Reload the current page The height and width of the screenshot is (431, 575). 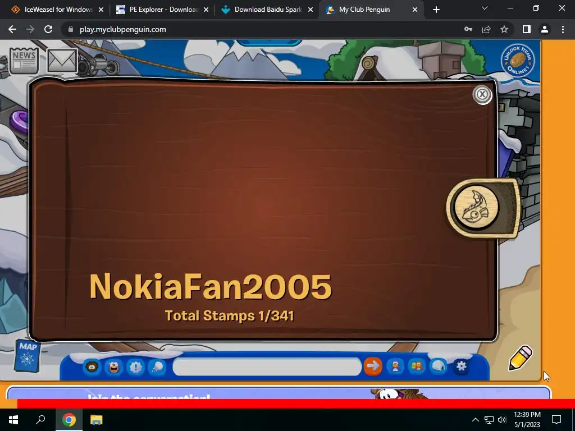point(48,29)
